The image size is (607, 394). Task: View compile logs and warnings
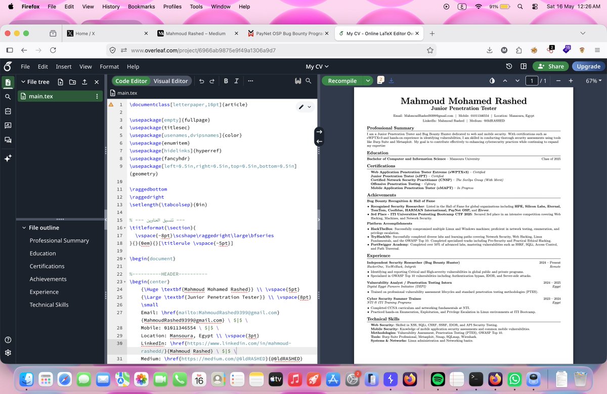point(380,80)
